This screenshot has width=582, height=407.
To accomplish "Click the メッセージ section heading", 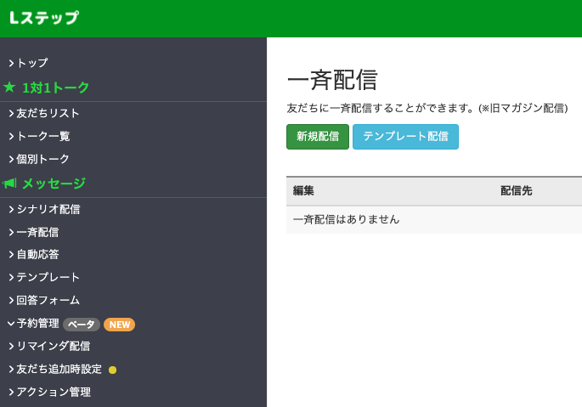I will coord(54,184).
